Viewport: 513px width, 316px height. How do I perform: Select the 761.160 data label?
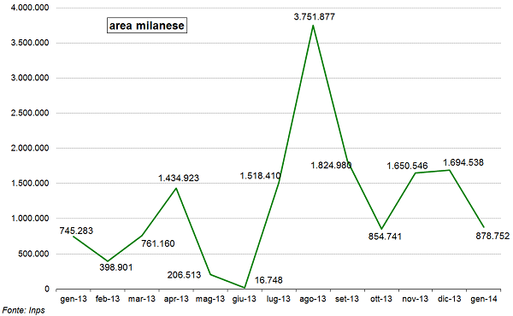click(x=158, y=243)
